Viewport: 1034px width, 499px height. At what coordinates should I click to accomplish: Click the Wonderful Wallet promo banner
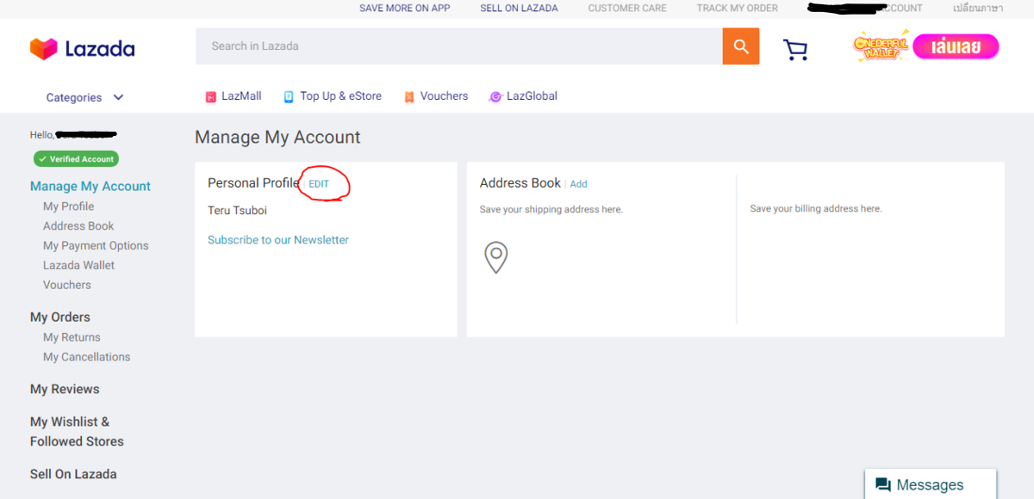(881, 46)
